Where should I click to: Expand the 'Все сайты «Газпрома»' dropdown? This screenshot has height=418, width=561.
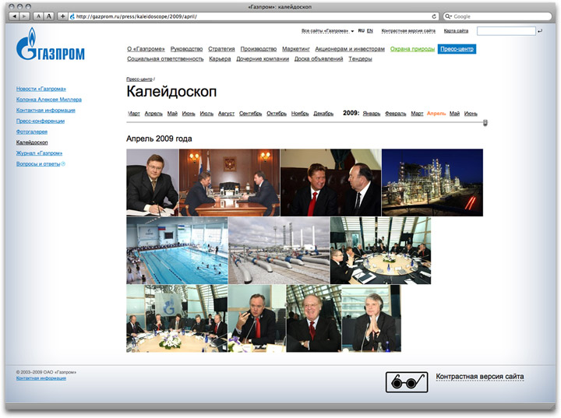tap(327, 30)
